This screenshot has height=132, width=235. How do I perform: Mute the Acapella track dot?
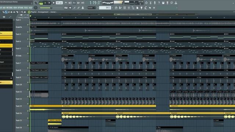28,32
